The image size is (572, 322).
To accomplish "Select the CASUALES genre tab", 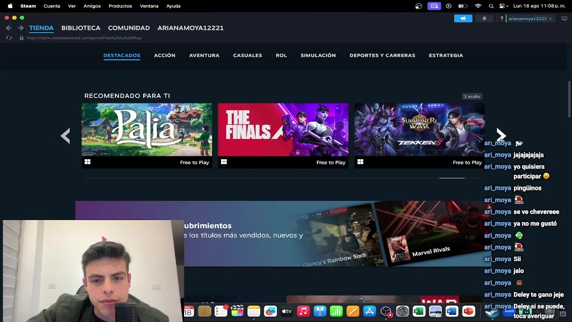I will coord(248,55).
